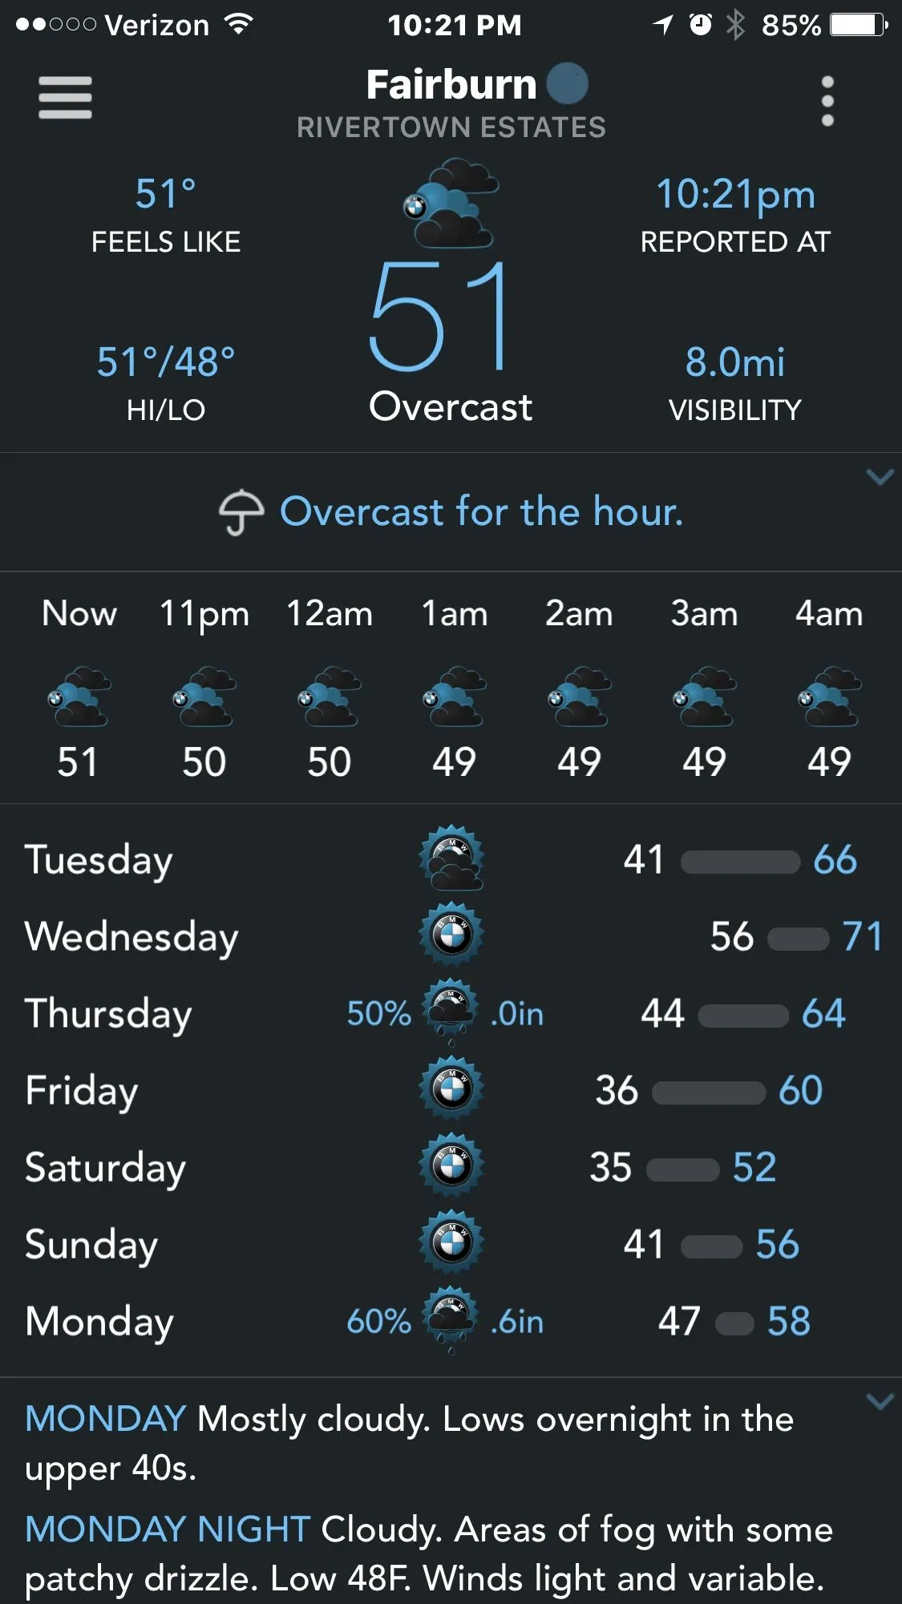Tap Thursday's rain forecast icon
This screenshot has height=1604, width=902.
tap(451, 1012)
